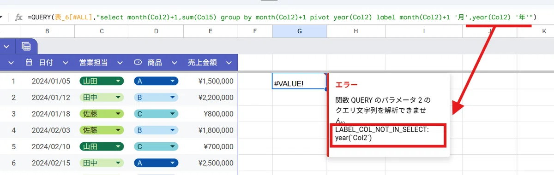Open the 田中 chip in the 2024/02/15 row

pyautogui.click(x=102, y=163)
